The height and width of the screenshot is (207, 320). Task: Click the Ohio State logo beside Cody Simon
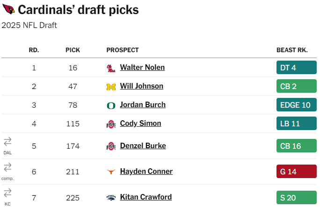[x=111, y=124]
